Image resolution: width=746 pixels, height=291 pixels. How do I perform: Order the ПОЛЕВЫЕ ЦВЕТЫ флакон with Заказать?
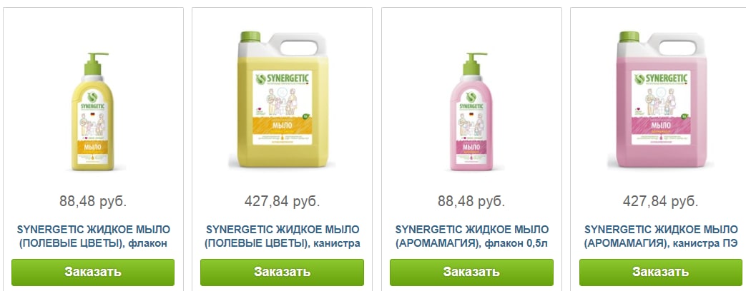(x=93, y=272)
